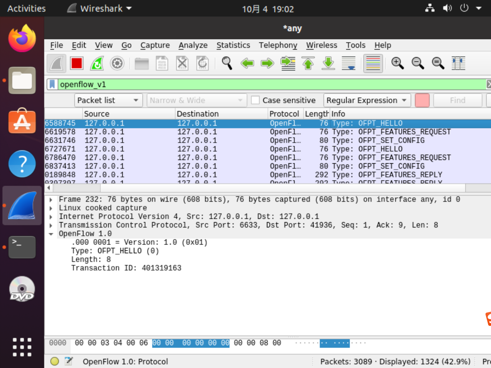Click the red search text field
The width and height of the screenshot is (491, 368).
422,100
